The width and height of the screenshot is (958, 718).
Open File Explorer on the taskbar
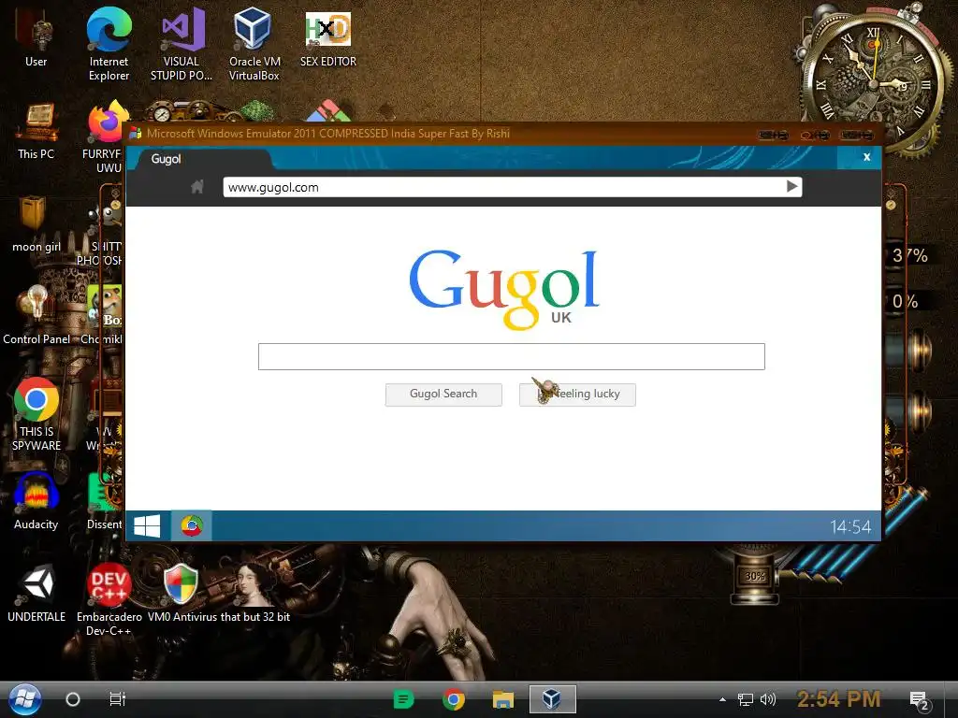pos(502,699)
